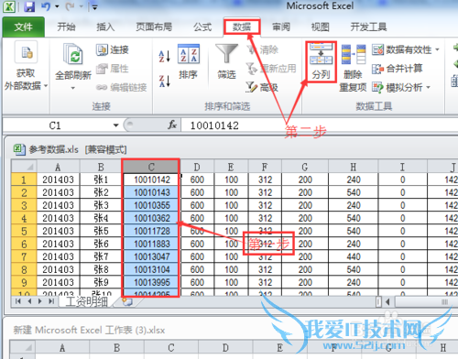This screenshot has height=359, width=458.
Task: Click cell containing 10010355
Action: click(x=151, y=205)
